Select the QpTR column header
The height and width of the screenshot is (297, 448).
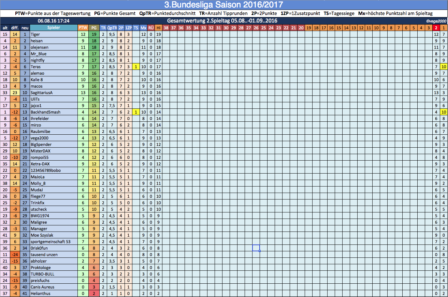coord(112,28)
